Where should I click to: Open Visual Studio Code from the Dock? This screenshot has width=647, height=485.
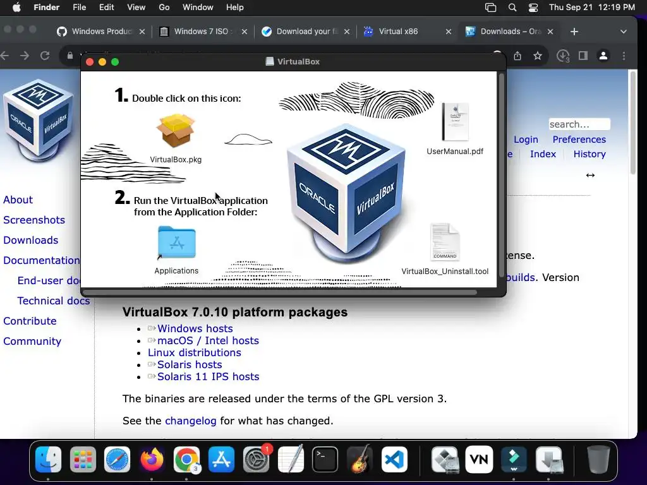(x=394, y=460)
